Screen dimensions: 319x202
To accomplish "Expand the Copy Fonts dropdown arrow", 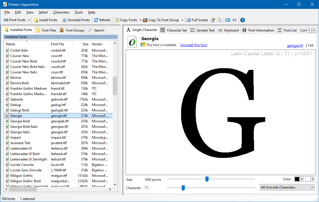I will click(x=140, y=20).
